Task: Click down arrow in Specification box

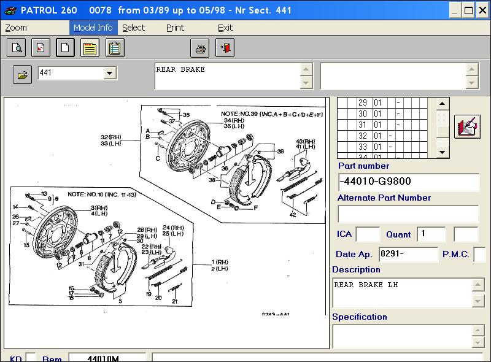Action: coord(478,342)
